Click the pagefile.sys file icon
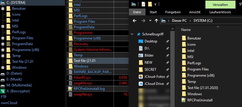This screenshot has height=107, width=242. (71, 83)
